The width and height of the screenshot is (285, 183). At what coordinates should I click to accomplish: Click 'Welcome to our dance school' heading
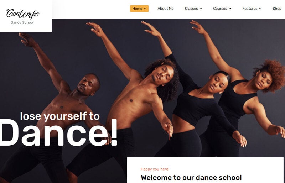pos(191,178)
